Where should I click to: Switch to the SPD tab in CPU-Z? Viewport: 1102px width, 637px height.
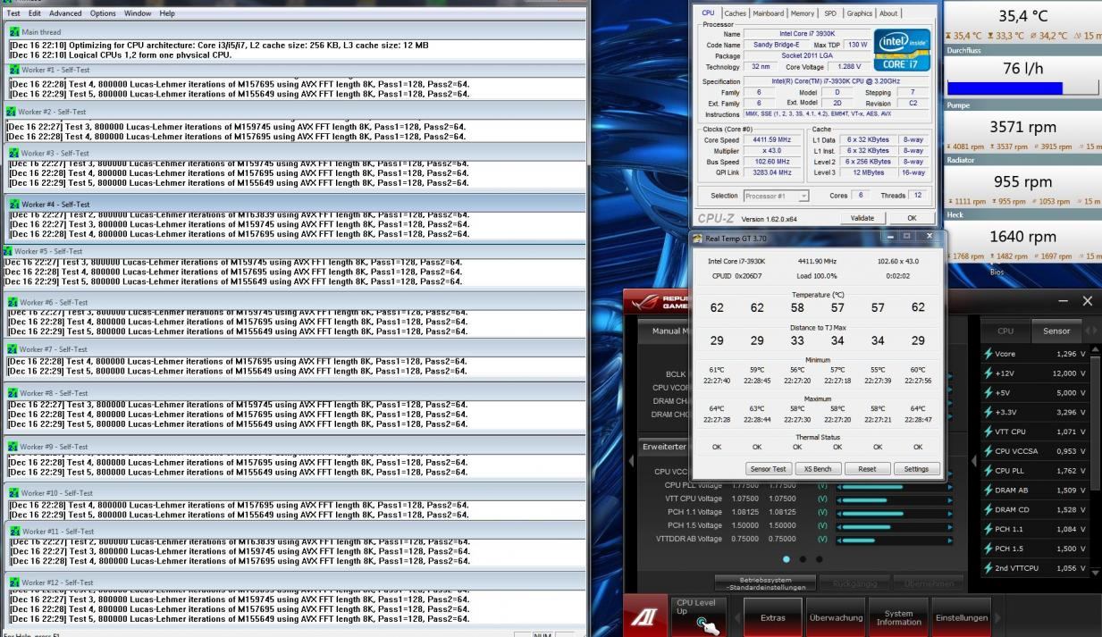click(x=830, y=13)
